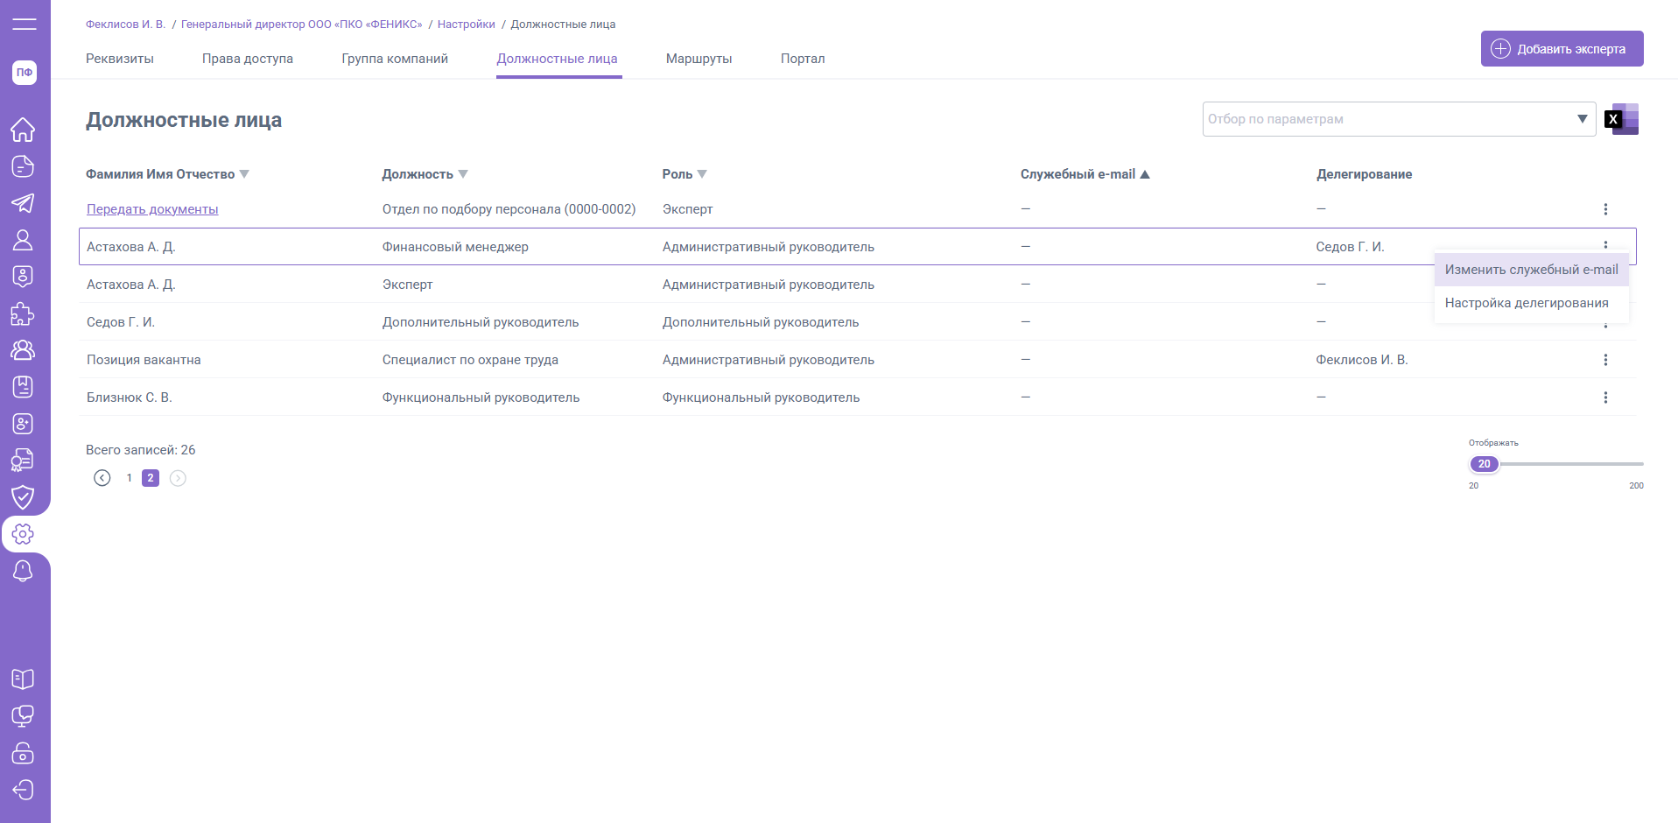Go to page 1 of records
This screenshot has height=823, width=1678.
pyautogui.click(x=129, y=478)
